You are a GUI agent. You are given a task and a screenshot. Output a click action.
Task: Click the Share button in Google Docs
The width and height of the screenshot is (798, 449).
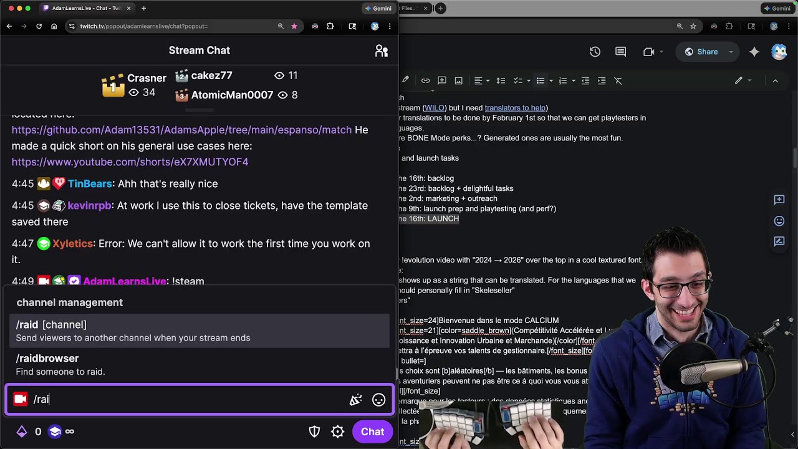[701, 52]
